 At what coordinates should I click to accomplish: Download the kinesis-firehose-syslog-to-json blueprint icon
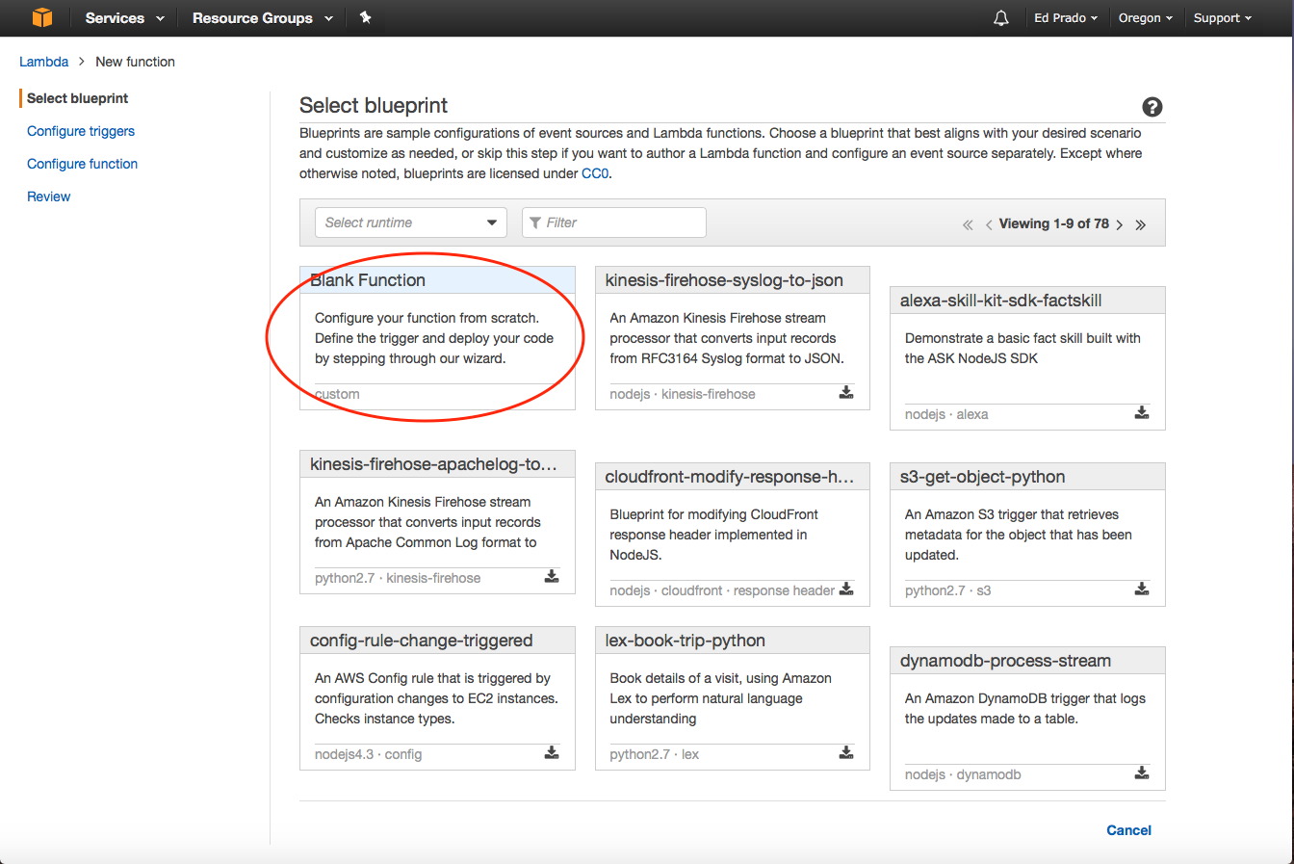click(x=846, y=392)
